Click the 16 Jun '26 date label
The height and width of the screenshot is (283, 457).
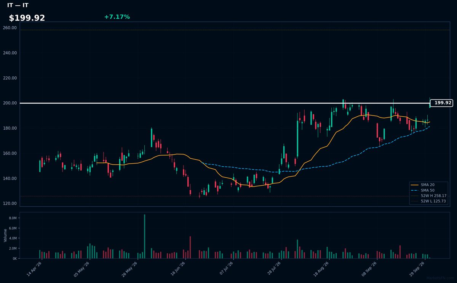(177, 269)
